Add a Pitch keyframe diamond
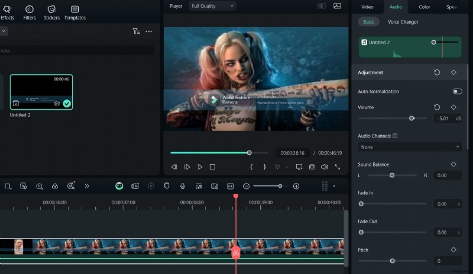The image size is (473, 274). (x=453, y=250)
